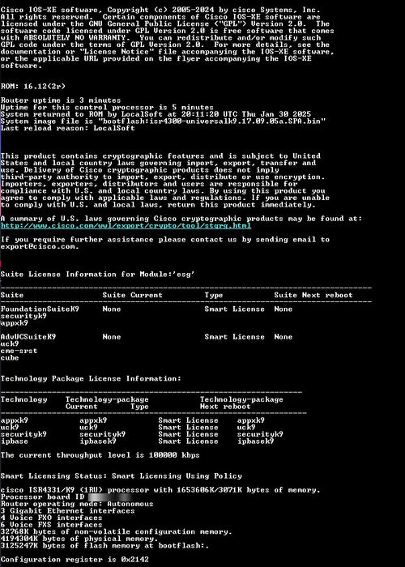Click the '3125247K bytes of flash memory at bootflash' line
This screenshot has width=405, height=567.
pos(104,546)
